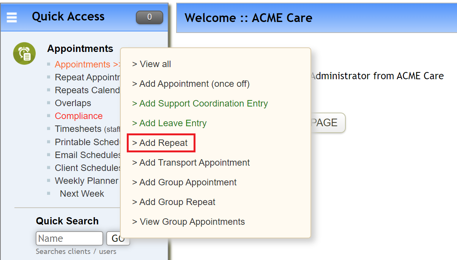Select the green Appointments alarm clock icon
The image size is (457, 260).
pos(24,53)
